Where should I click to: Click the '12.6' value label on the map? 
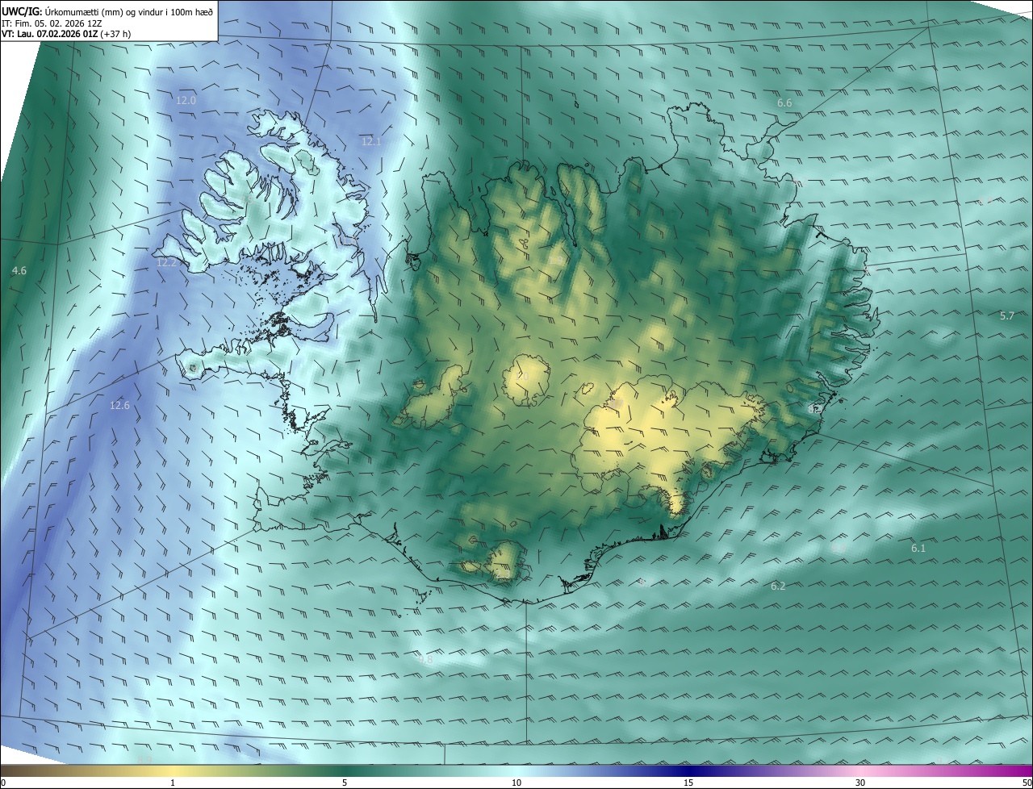point(119,406)
